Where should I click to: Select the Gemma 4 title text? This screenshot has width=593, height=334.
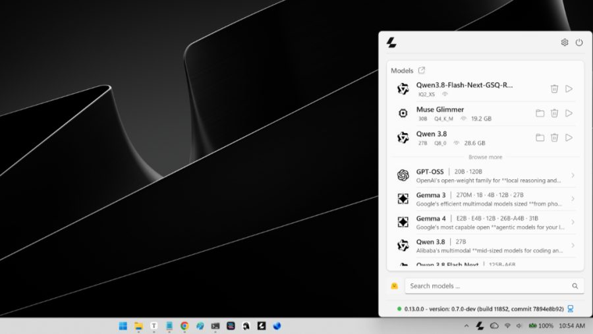[x=431, y=219]
